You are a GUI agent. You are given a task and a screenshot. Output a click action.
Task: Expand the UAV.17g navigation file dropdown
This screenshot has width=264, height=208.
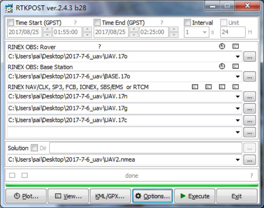click(238, 109)
